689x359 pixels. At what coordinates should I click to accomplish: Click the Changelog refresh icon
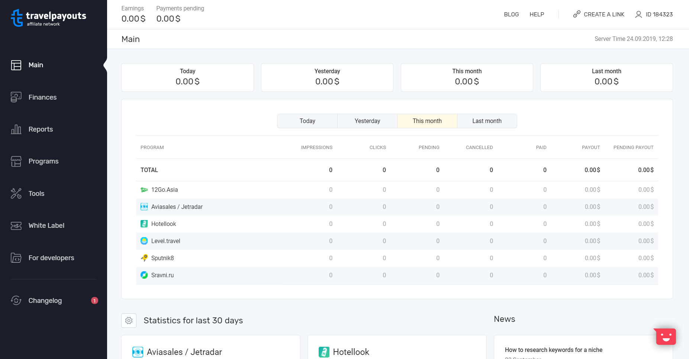(16, 300)
